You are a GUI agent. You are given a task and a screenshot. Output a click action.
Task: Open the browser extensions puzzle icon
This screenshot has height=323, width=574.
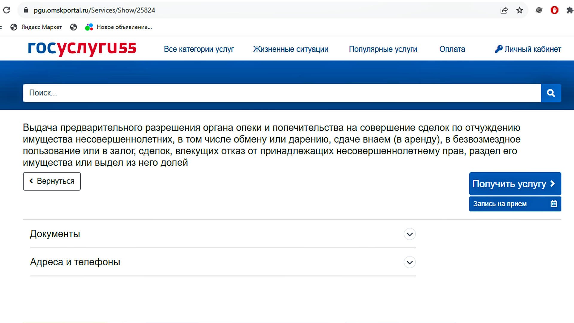570,10
